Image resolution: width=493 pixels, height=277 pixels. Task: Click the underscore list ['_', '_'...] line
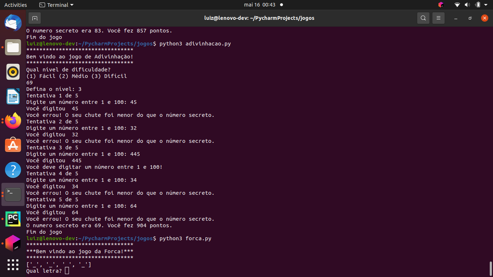(59, 264)
